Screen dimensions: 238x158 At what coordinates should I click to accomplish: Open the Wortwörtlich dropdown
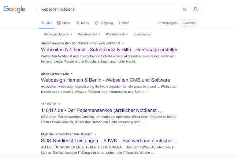click(x=116, y=34)
